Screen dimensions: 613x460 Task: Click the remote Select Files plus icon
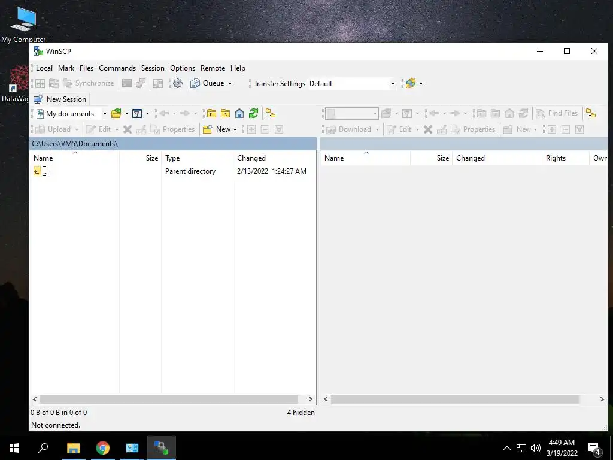coord(551,129)
